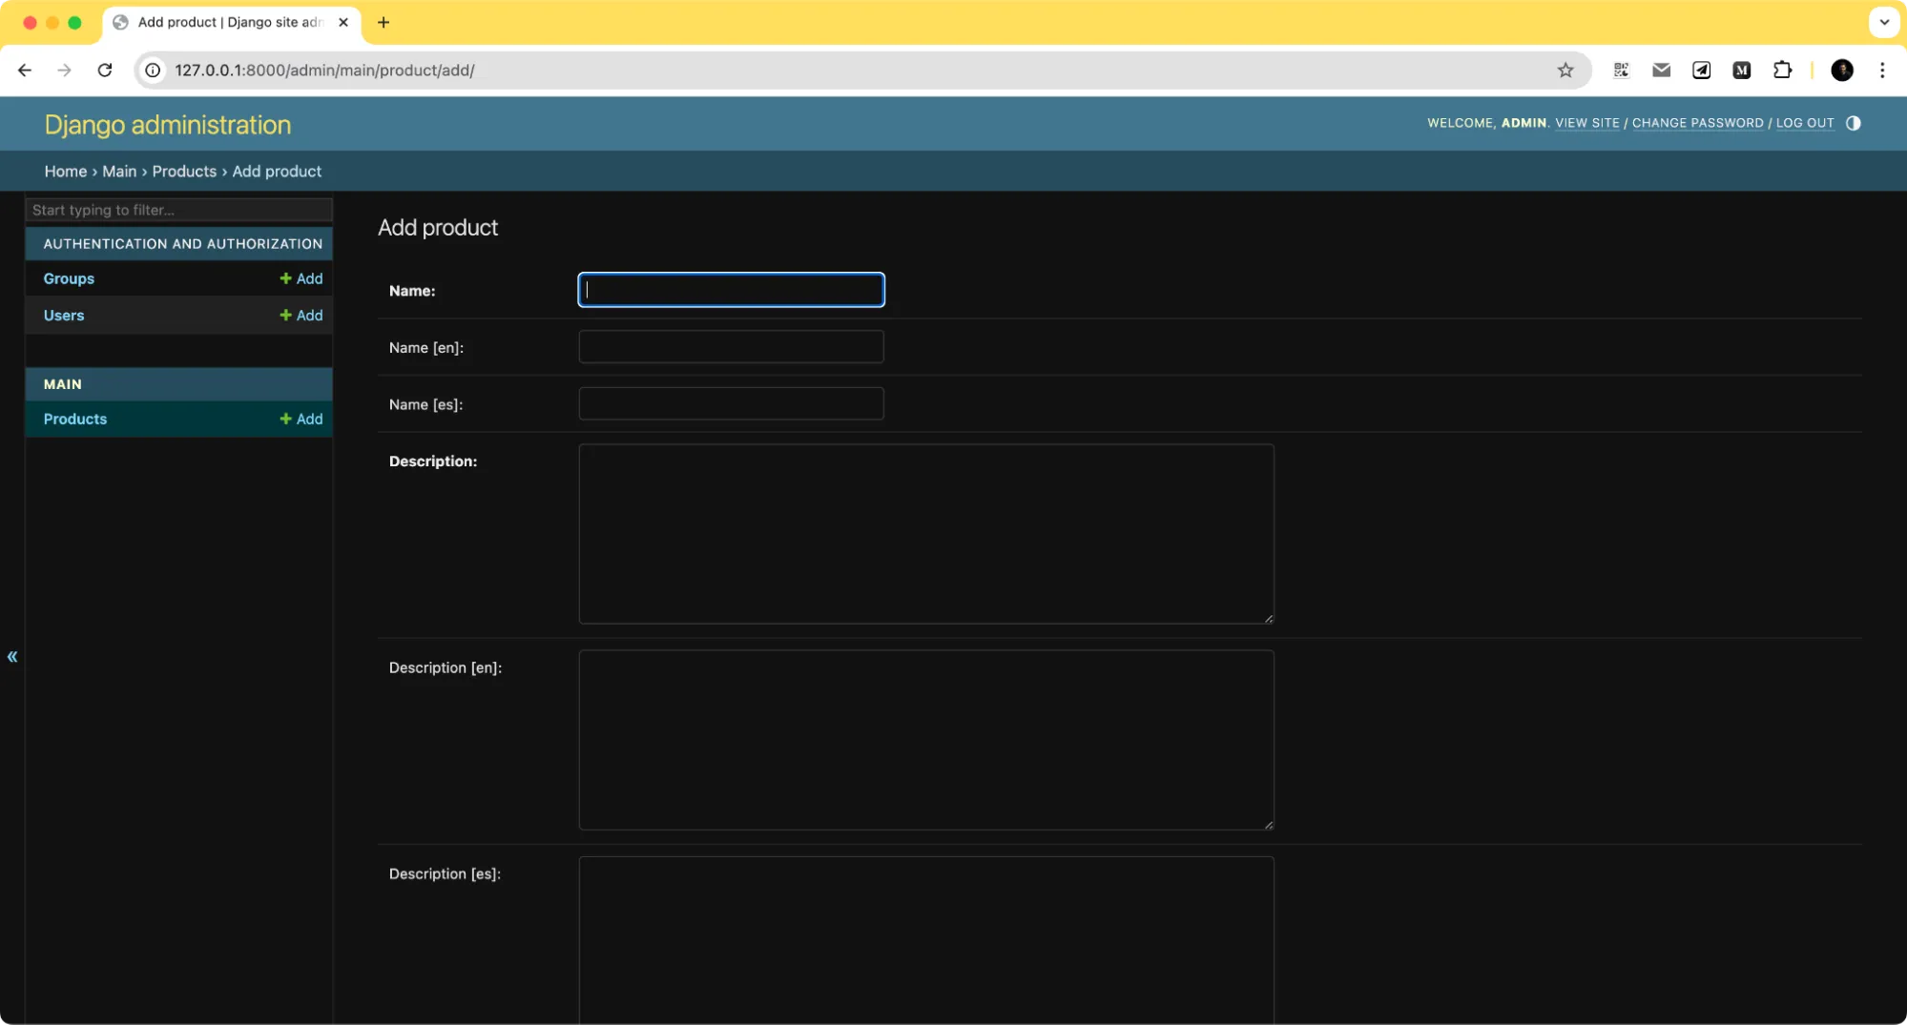The image size is (1907, 1025).
Task: Collapse the admin sidebar with the chevron
Action: coord(12,656)
